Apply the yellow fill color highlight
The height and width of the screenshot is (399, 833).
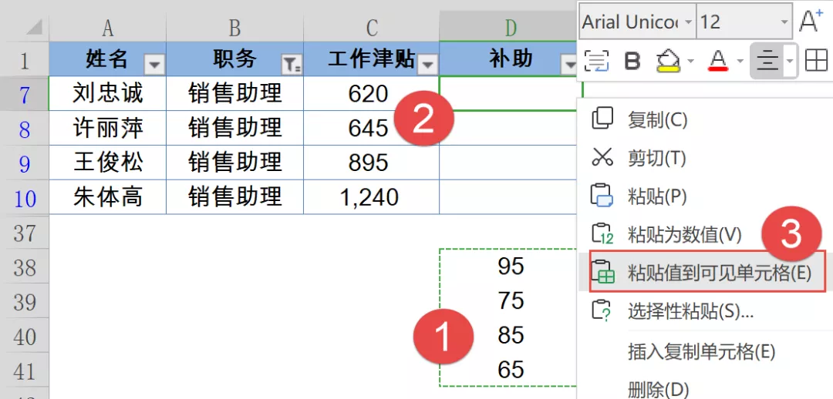pos(669,62)
